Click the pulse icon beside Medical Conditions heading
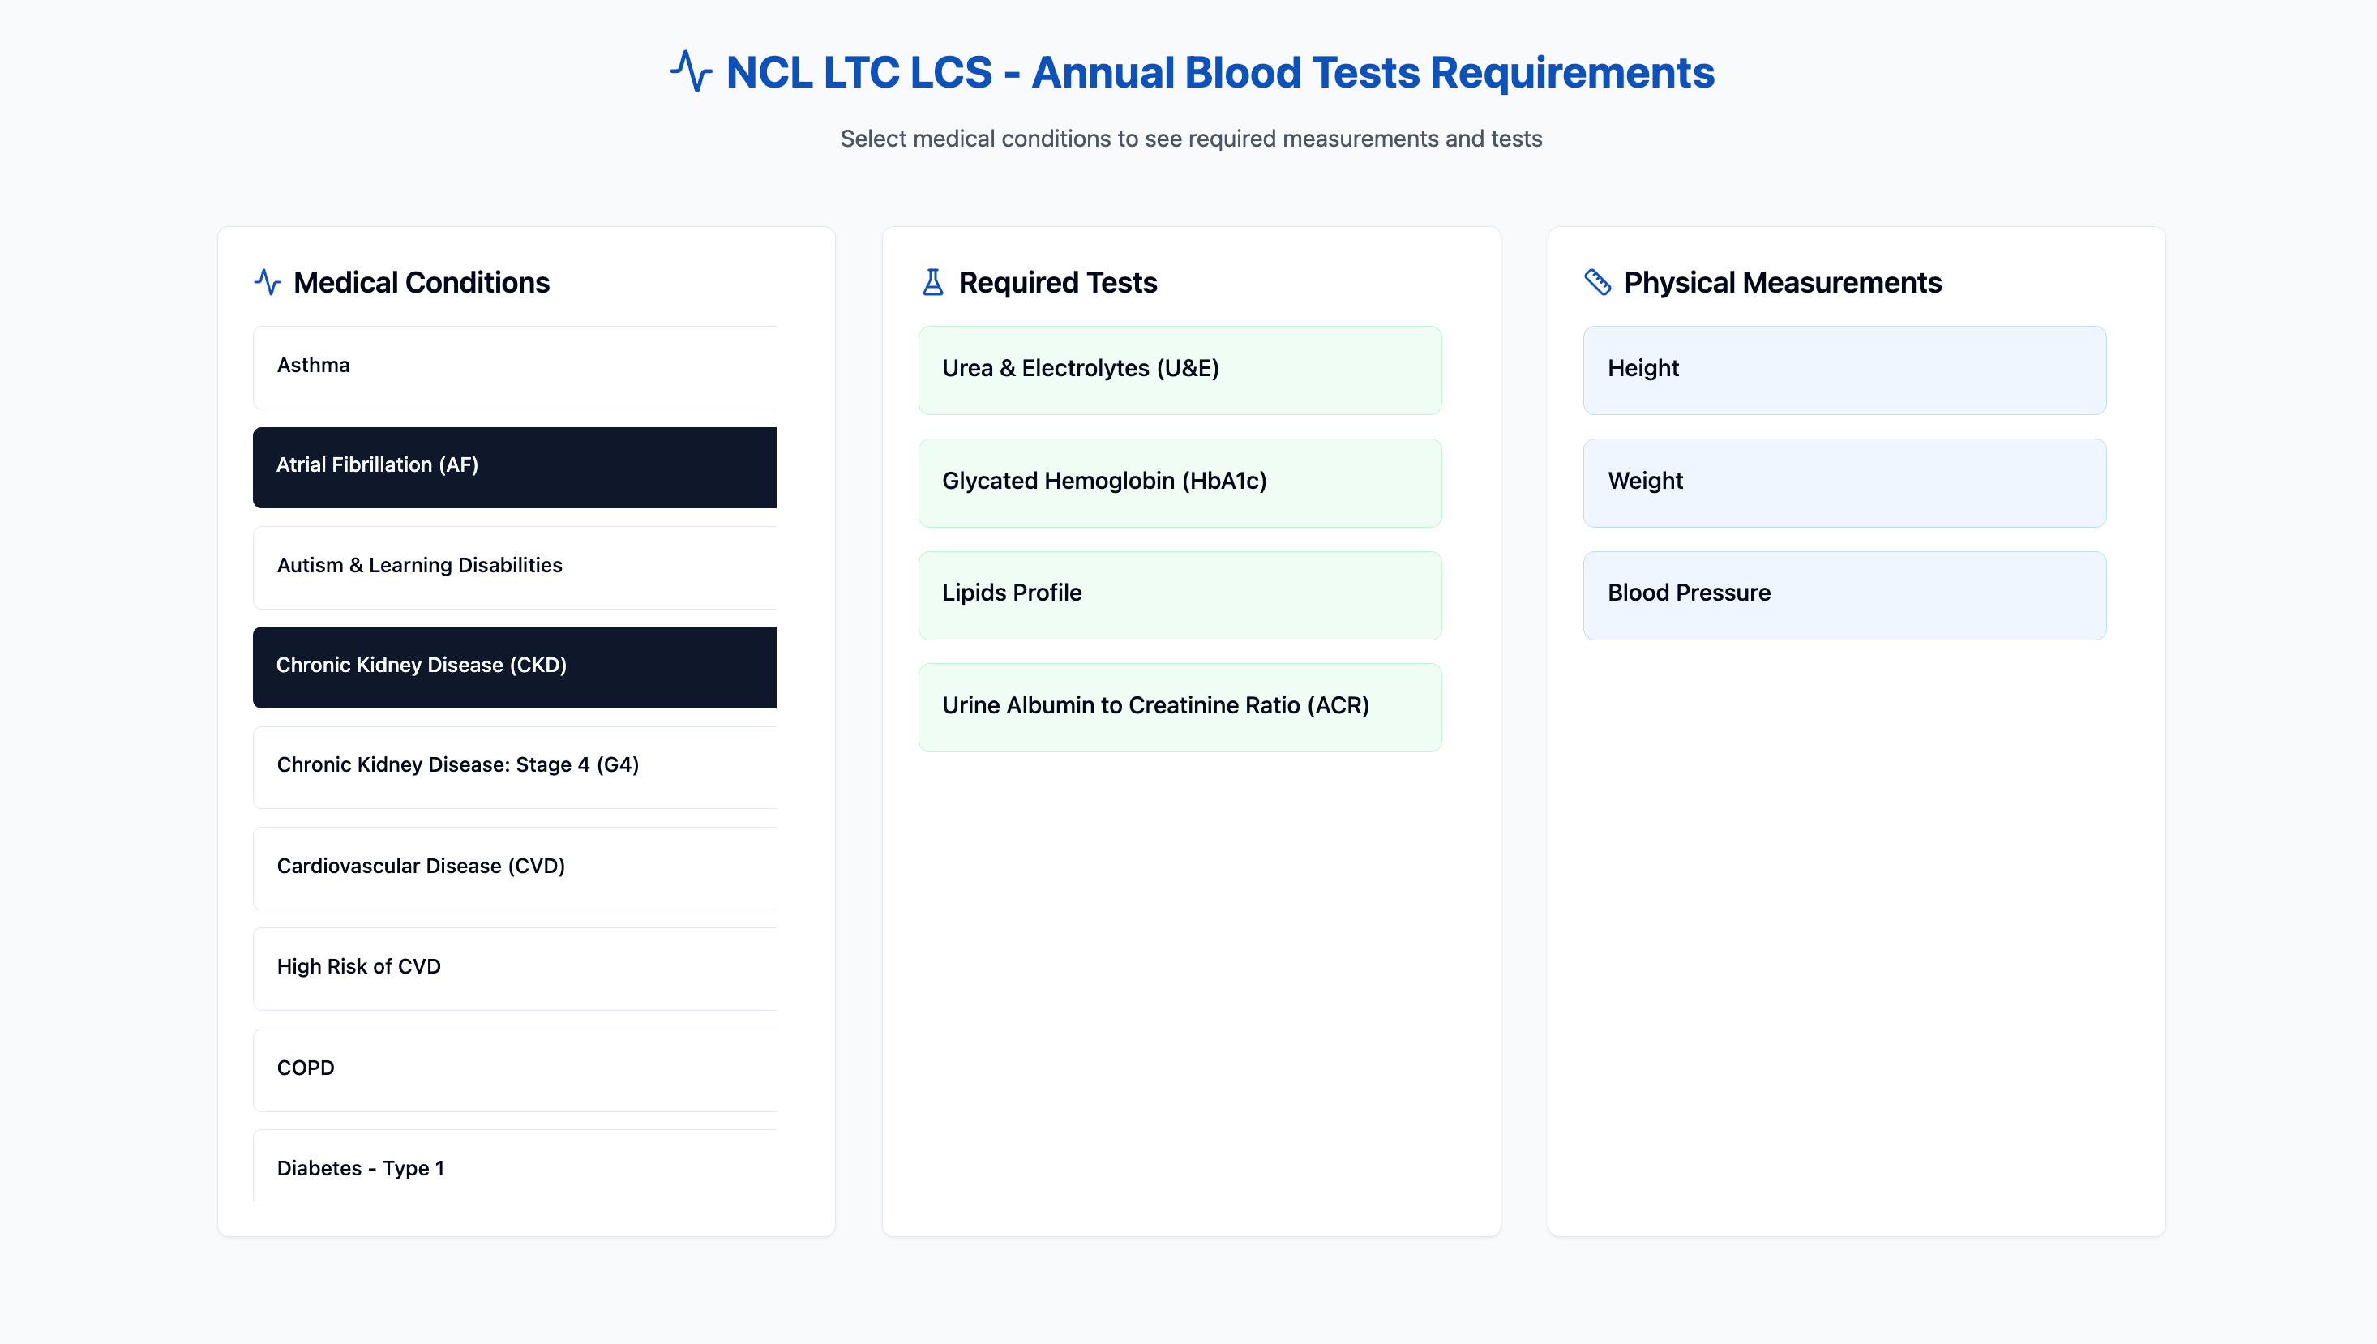 [267, 282]
